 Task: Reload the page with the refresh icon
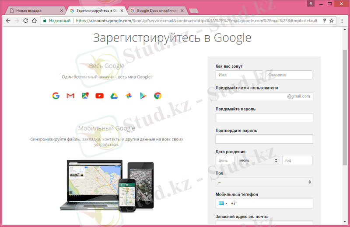click(26, 21)
